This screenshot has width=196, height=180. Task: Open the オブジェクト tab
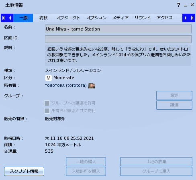coord(68,18)
